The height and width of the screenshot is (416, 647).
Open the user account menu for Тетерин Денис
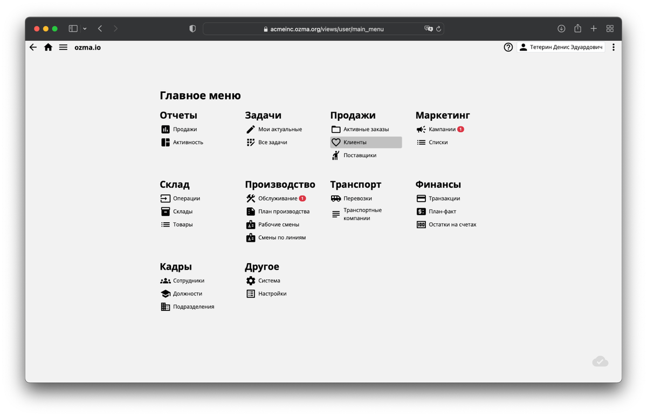561,47
